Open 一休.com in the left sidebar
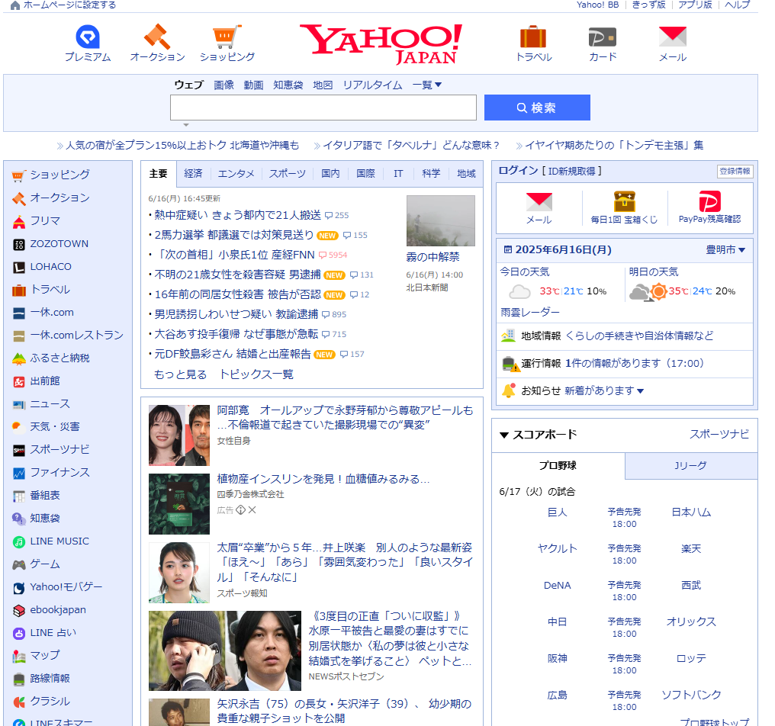The height and width of the screenshot is (726, 775). pos(51,313)
